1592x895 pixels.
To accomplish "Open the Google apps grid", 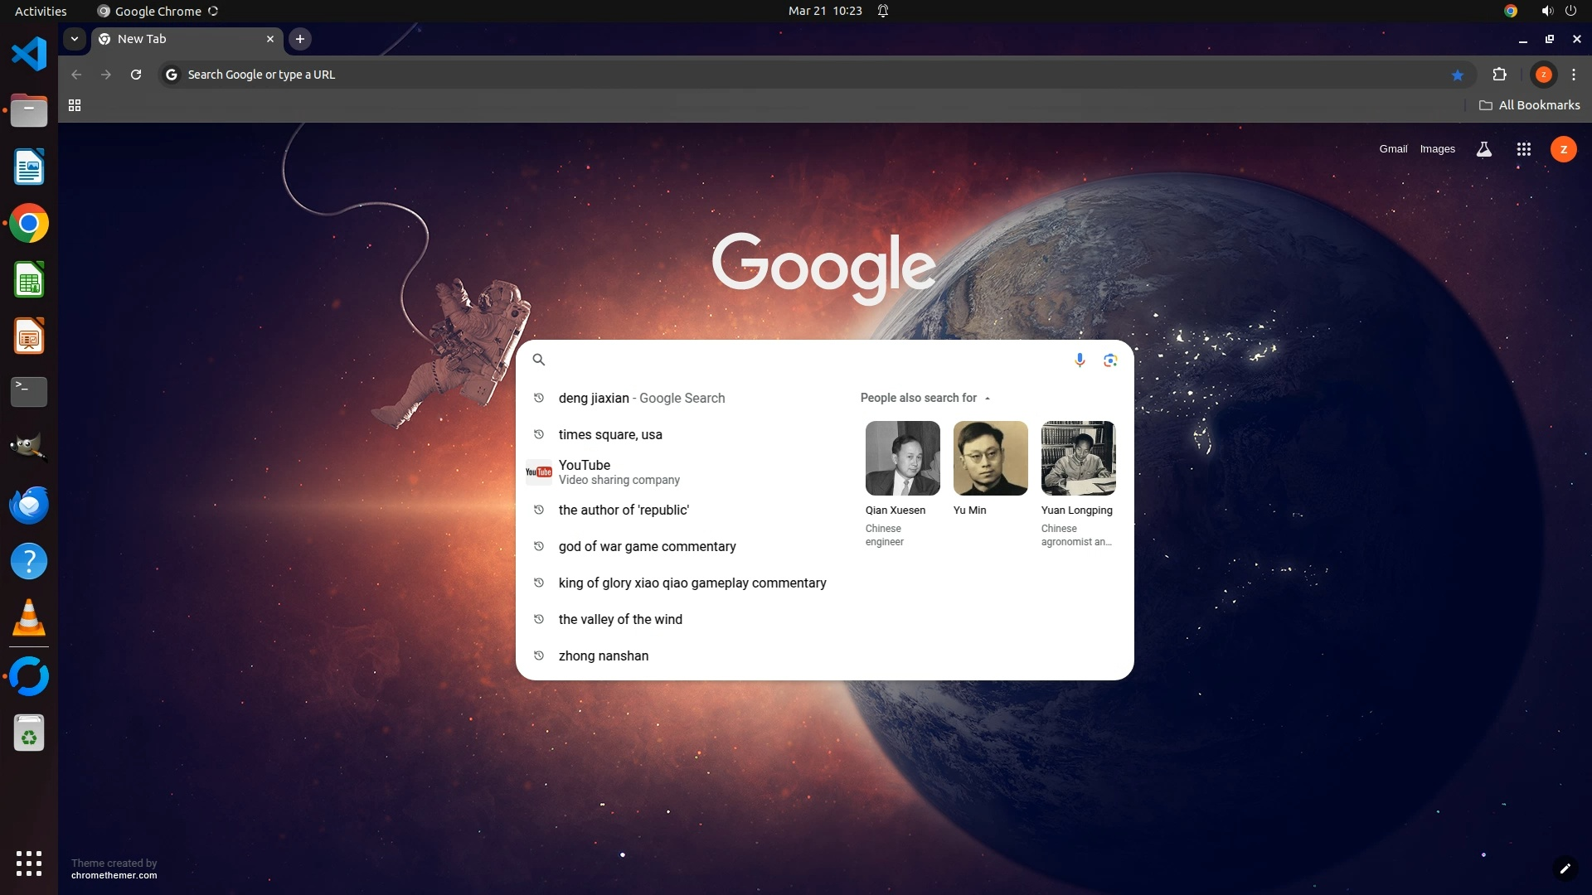I will [x=1523, y=149].
